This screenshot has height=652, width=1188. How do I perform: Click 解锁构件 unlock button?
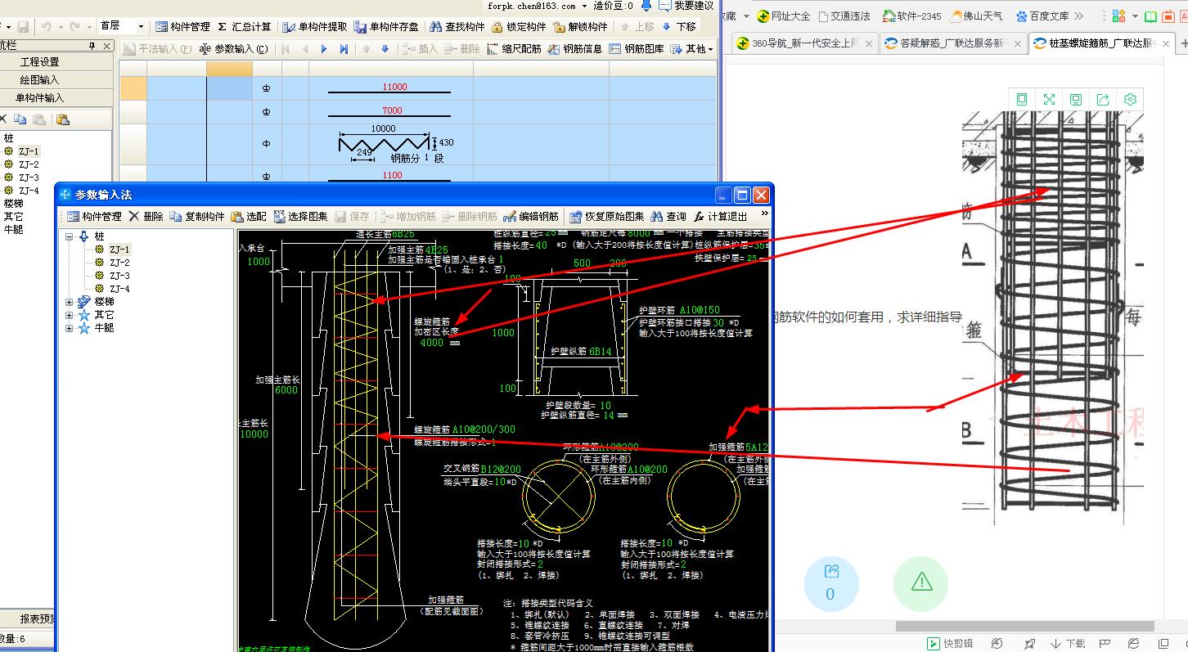pos(580,26)
